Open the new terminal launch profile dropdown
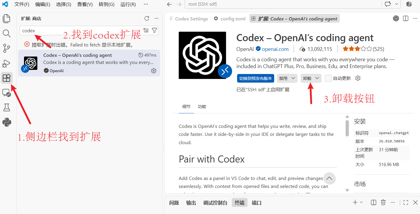The width and height of the screenshot is (420, 214). click(x=361, y=202)
